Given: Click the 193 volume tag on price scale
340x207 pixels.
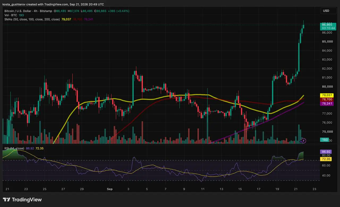Looking at the screenshot, I should pos(325,140).
